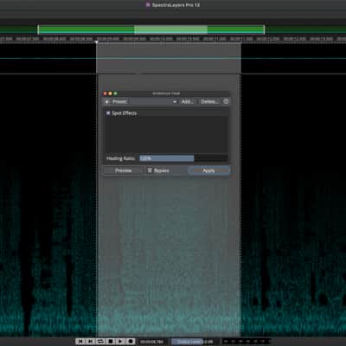
Task: Zoom the dialog with the green button
Action: [115, 93]
